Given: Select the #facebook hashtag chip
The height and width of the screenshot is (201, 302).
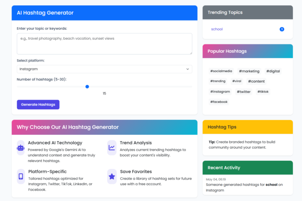Looking at the screenshot, I should pos(219,102).
